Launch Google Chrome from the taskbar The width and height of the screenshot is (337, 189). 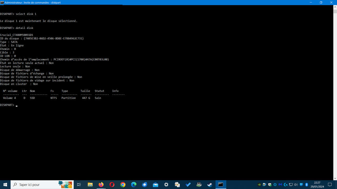[x=123, y=185]
